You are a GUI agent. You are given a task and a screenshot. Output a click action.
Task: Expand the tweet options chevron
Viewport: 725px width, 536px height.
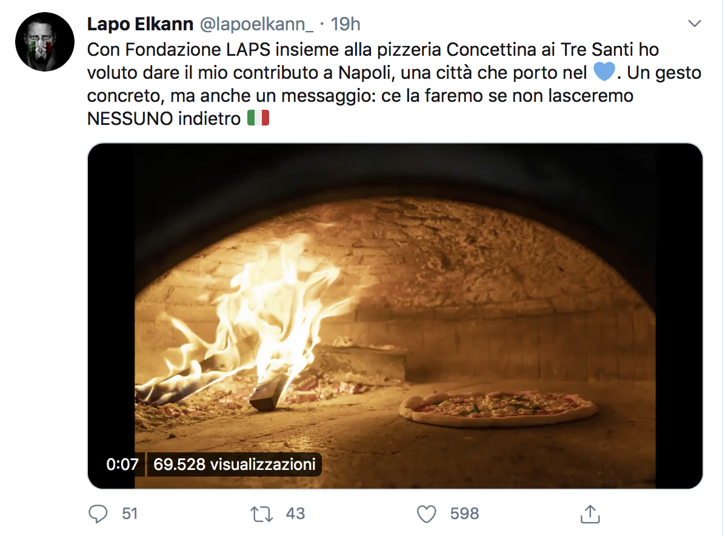pyautogui.click(x=695, y=23)
